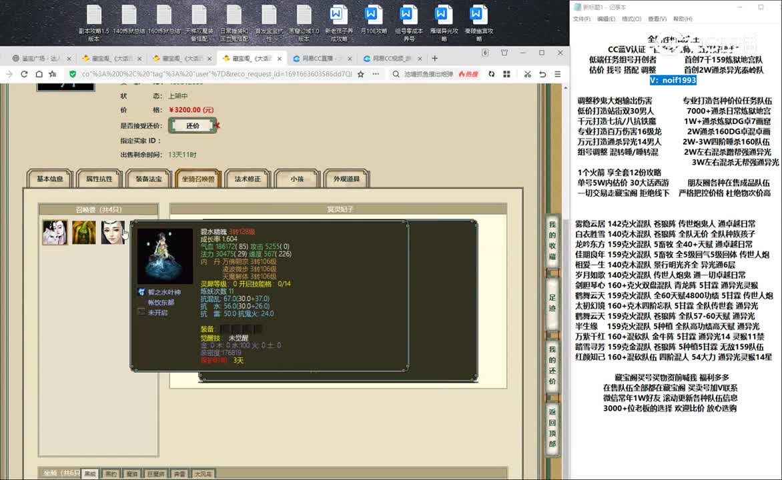
Task: Click the browser forward arrow
Action: [x=9, y=74]
